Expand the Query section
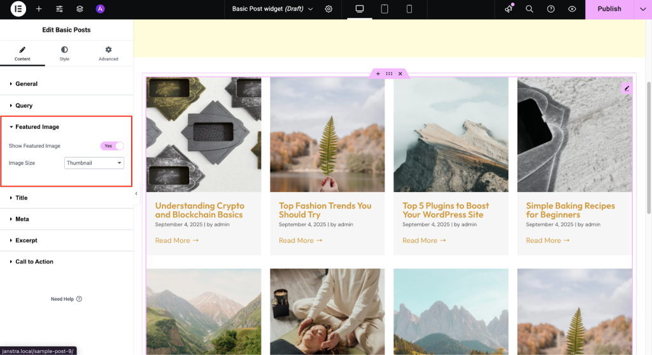Screen dimensions: 652x355 pyautogui.click(x=24, y=106)
